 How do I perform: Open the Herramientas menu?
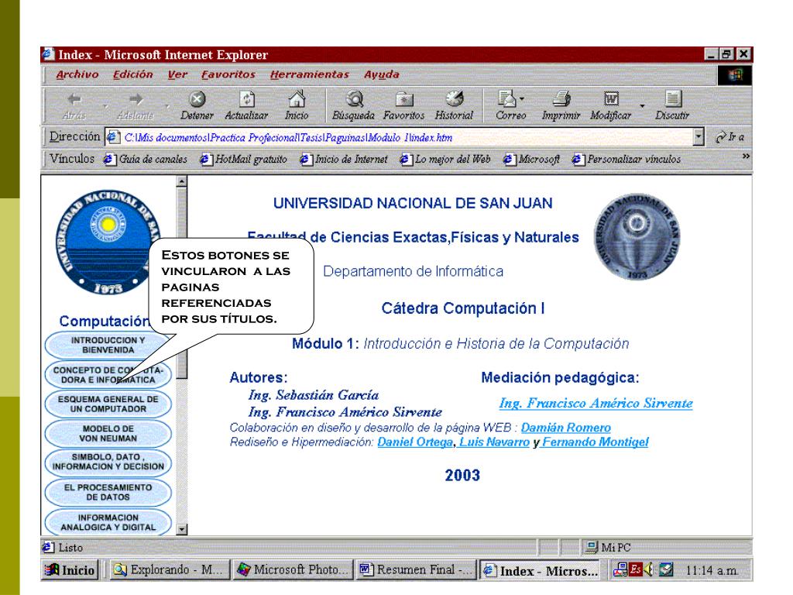pos(310,74)
